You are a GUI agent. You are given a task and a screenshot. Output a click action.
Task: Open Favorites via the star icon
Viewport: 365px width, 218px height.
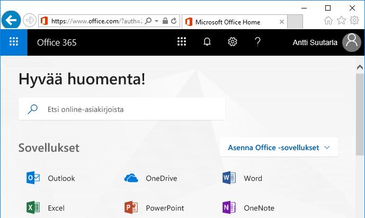(341, 20)
